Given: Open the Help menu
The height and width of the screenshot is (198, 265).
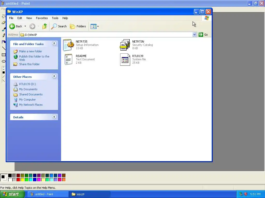Looking at the screenshot, I should click(65, 18).
